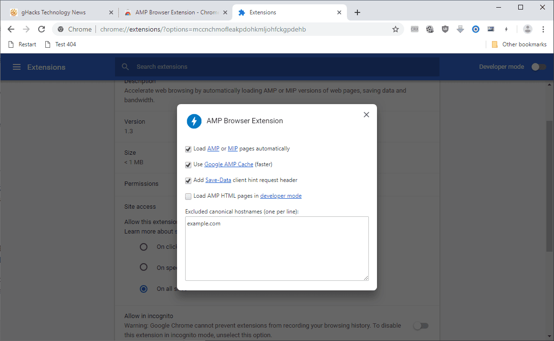Click the excluded canonical hostnames text area
Screen dimensions: 554x341
point(277,248)
